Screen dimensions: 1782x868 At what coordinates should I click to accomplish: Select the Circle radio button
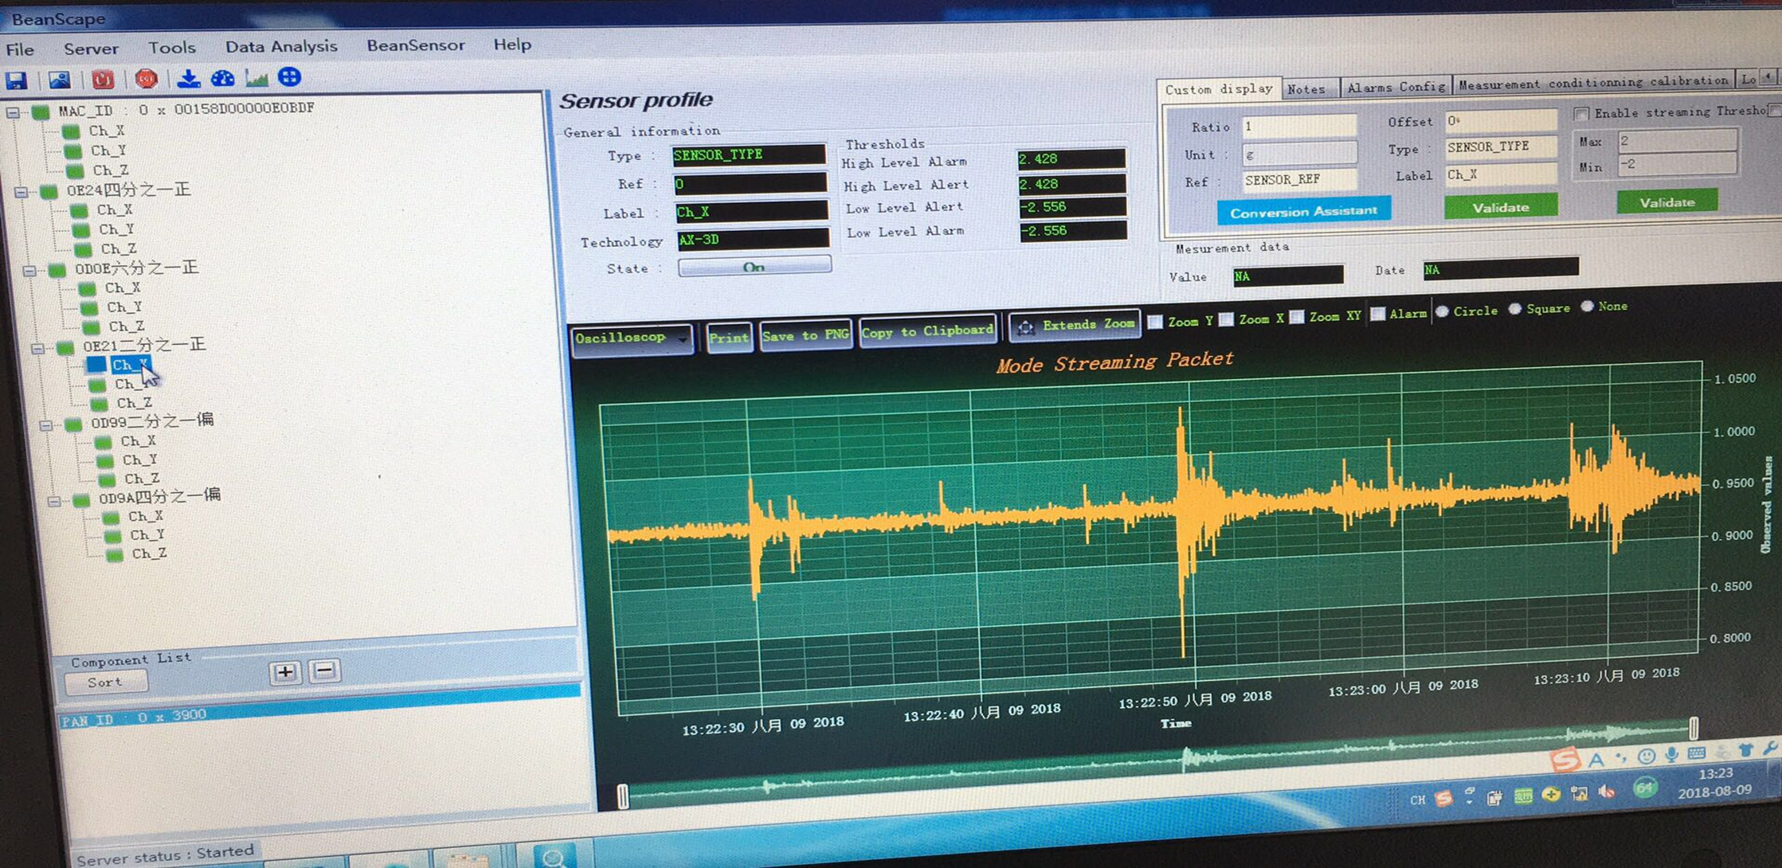coord(1442,311)
